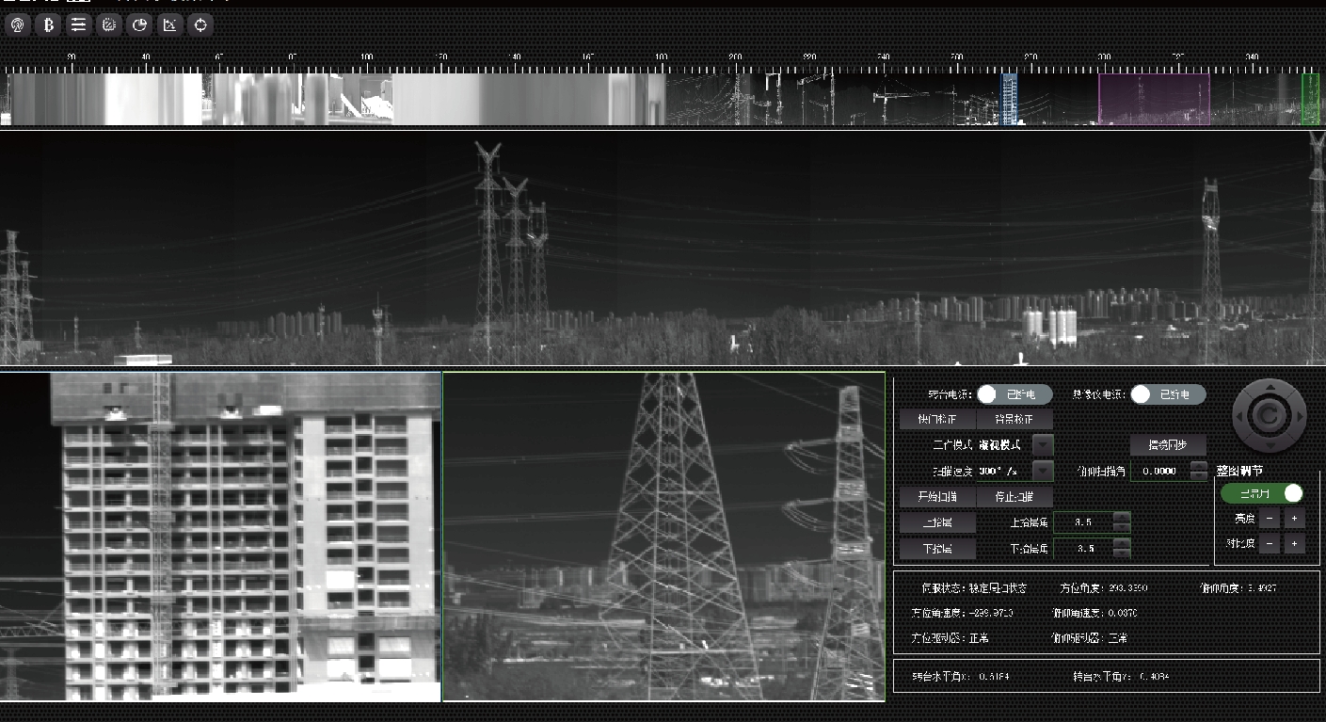Click the 开始扫描 button
The image size is (1326, 722).
coord(936,496)
